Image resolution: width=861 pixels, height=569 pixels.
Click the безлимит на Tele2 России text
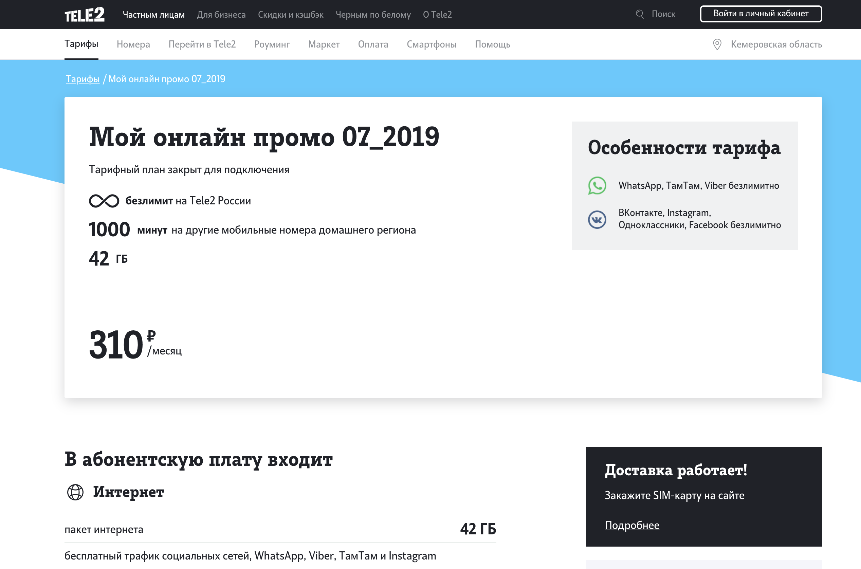[x=188, y=201]
